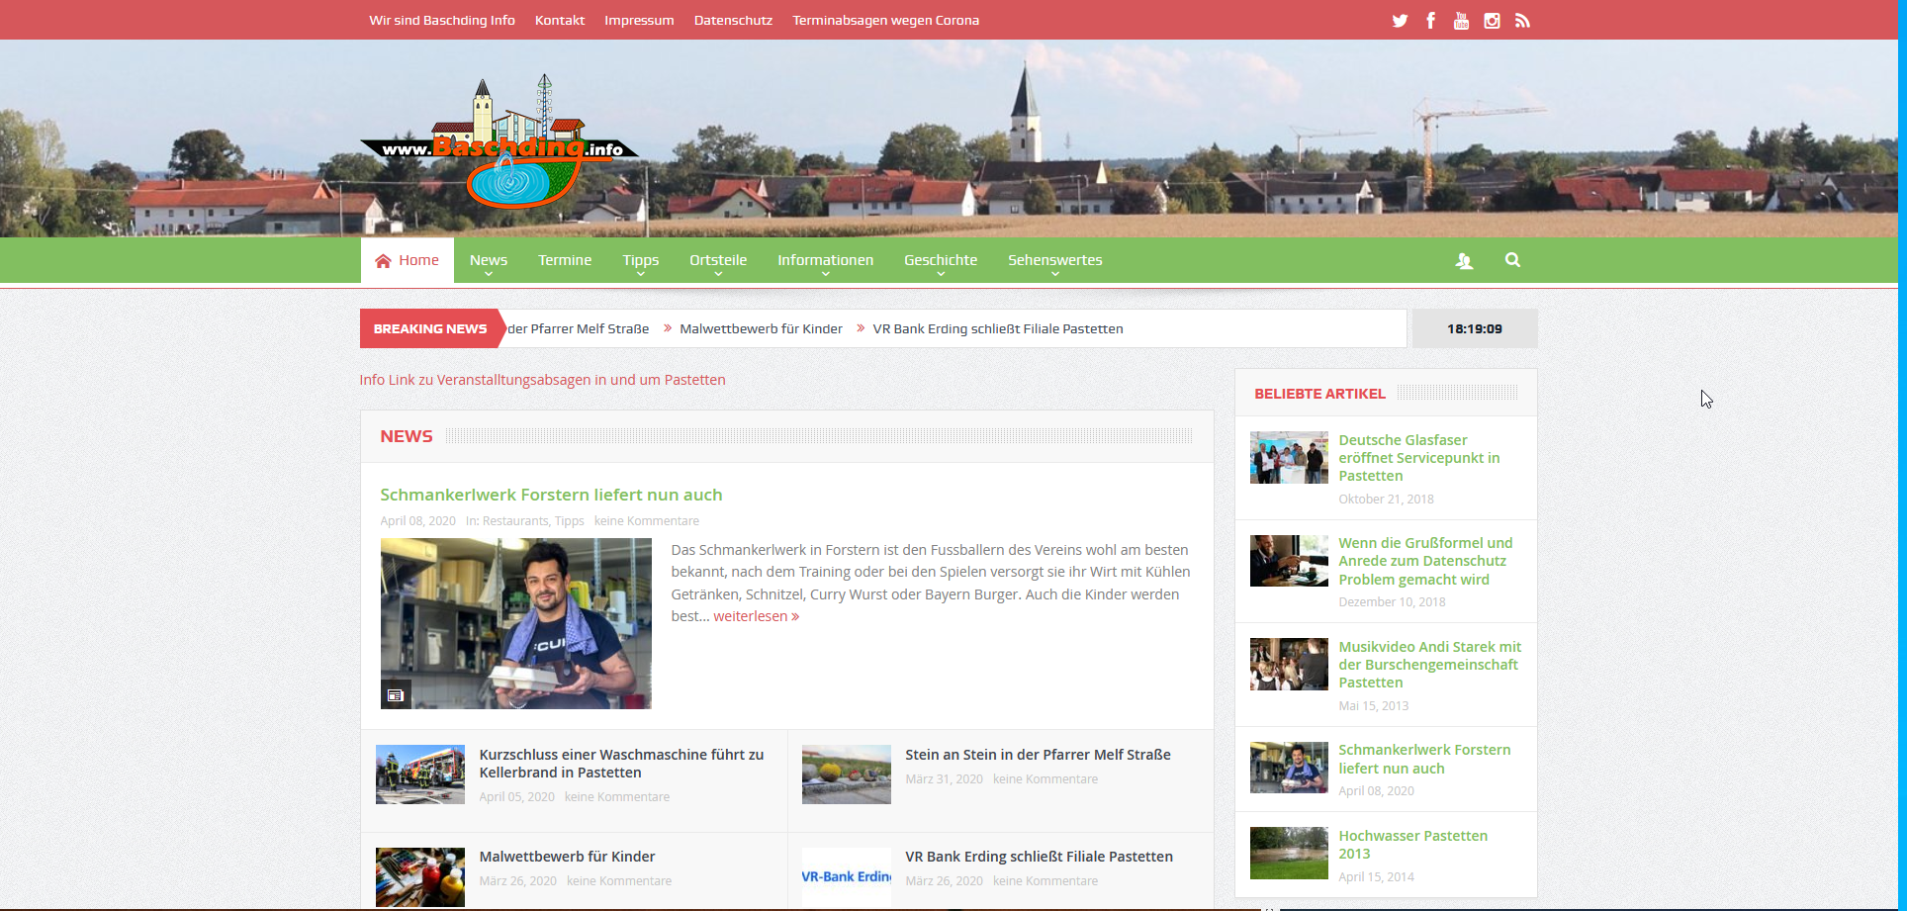Expand the Sehenswertes dropdown menu
The image size is (1907, 911).
tap(1054, 260)
